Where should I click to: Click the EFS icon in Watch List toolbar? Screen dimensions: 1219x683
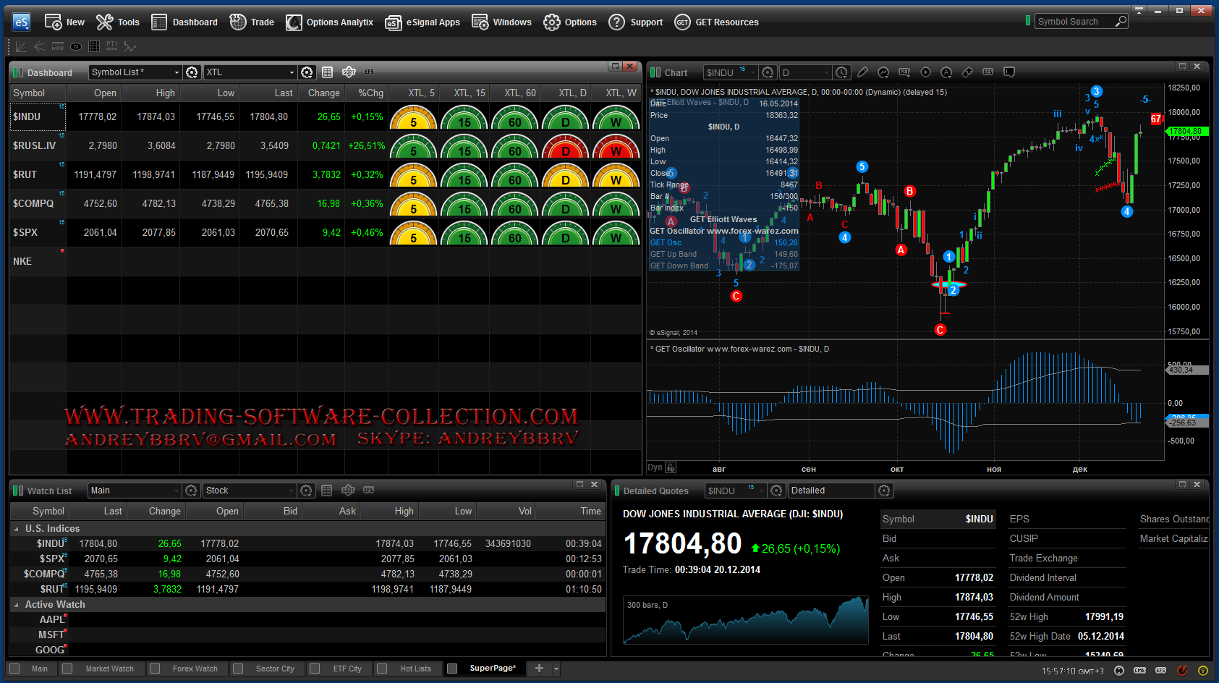(x=369, y=491)
